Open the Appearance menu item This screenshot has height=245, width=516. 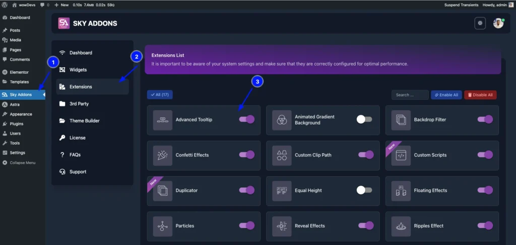21,114
